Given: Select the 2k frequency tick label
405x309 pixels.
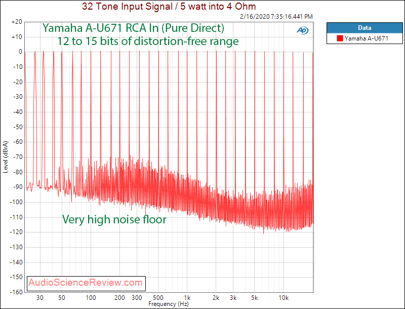Looking at the screenshot, I should coord(216,298).
